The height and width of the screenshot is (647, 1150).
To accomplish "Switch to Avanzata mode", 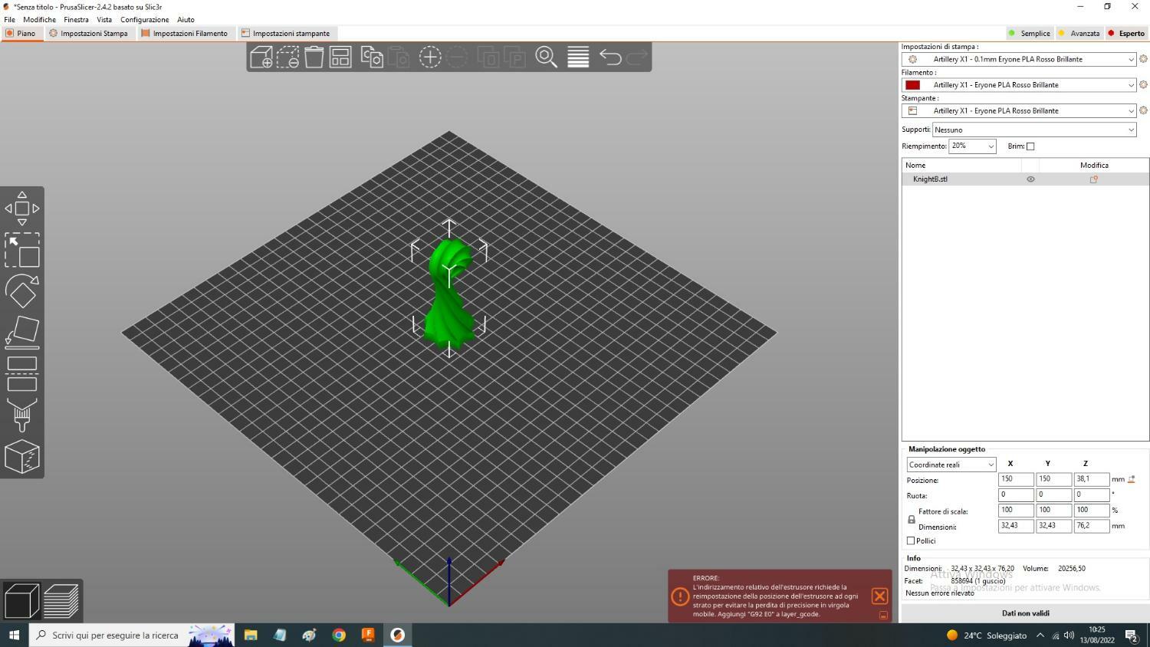I will tap(1079, 34).
